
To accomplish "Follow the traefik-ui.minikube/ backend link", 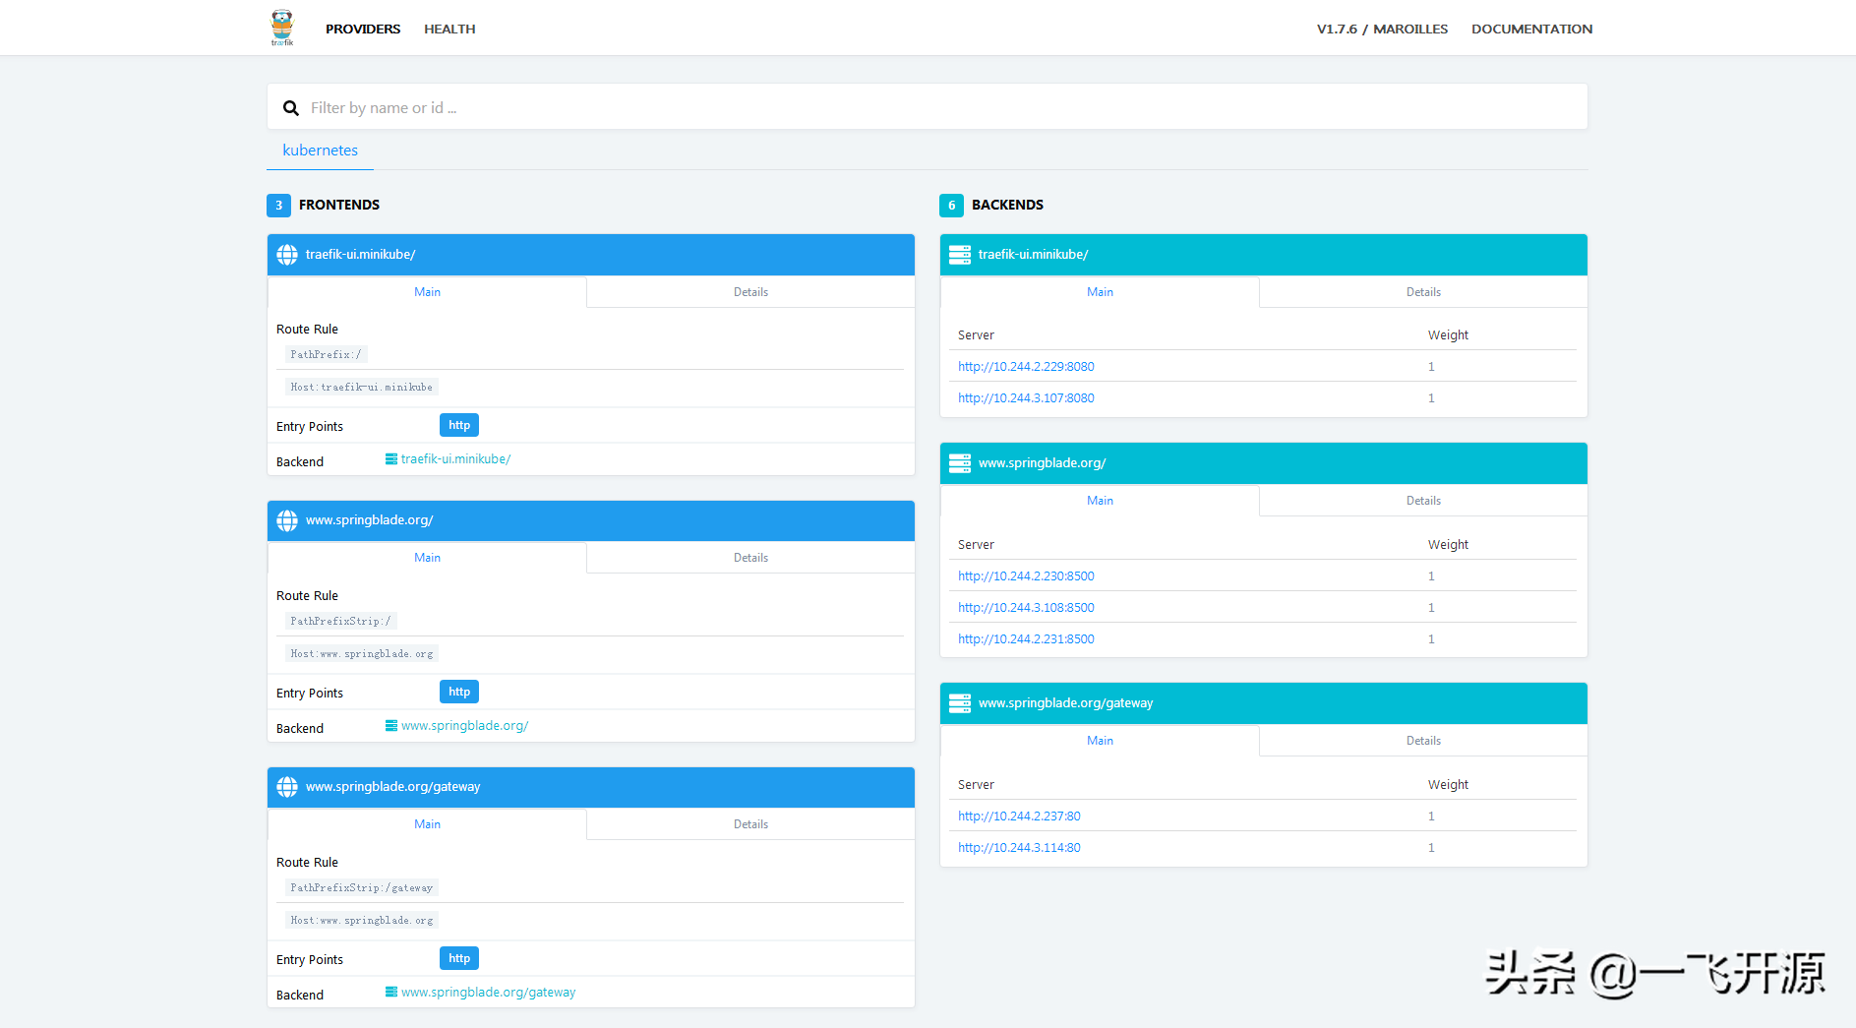I will [455, 459].
